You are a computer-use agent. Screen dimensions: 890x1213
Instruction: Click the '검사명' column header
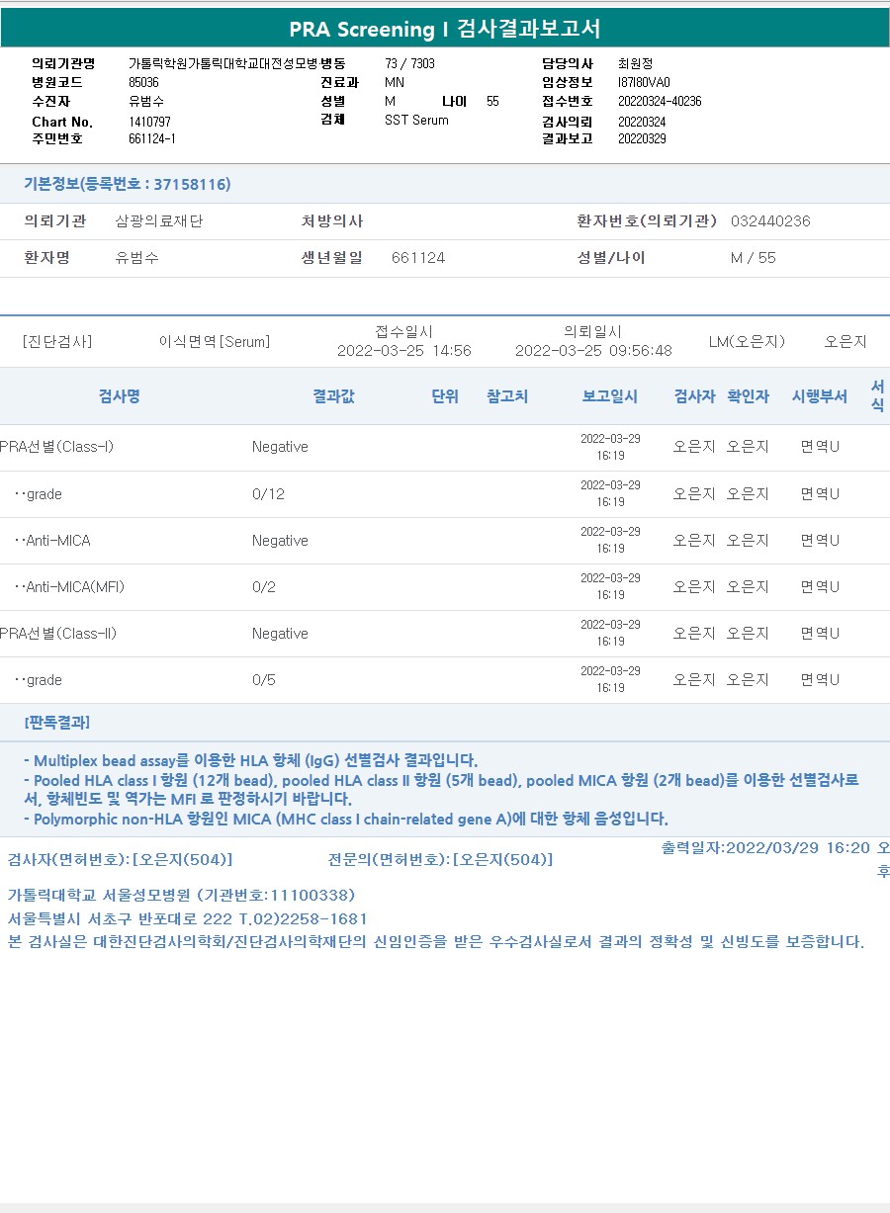(119, 395)
